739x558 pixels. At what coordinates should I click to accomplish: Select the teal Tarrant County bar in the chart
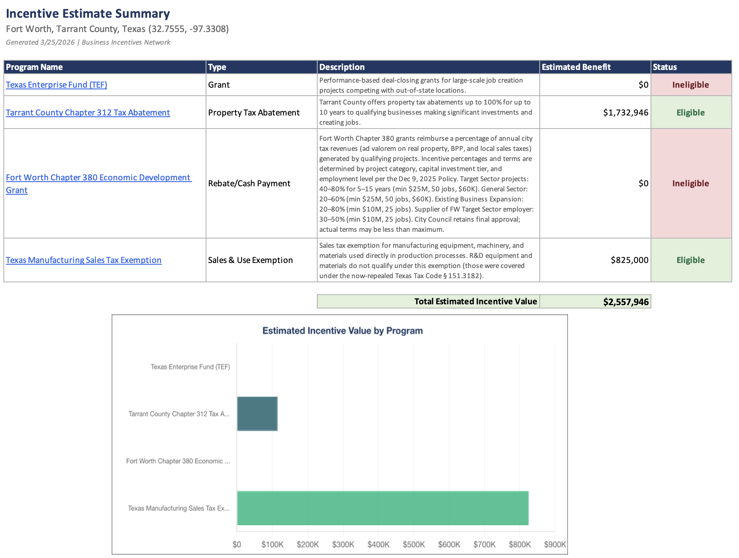[257, 414]
